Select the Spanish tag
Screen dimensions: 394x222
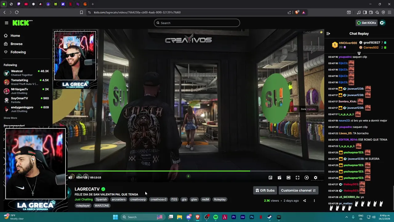click(101, 199)
